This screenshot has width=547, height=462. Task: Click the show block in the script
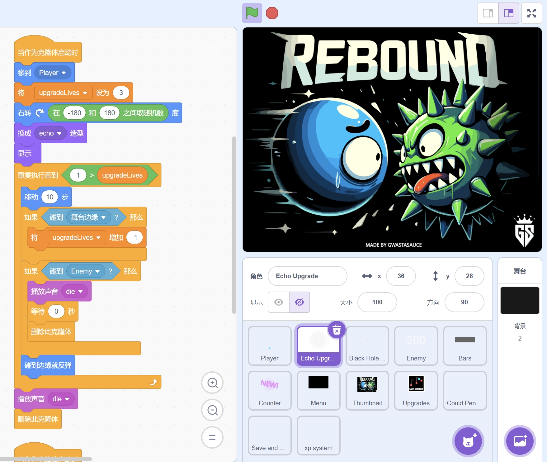tap(27, 153)
